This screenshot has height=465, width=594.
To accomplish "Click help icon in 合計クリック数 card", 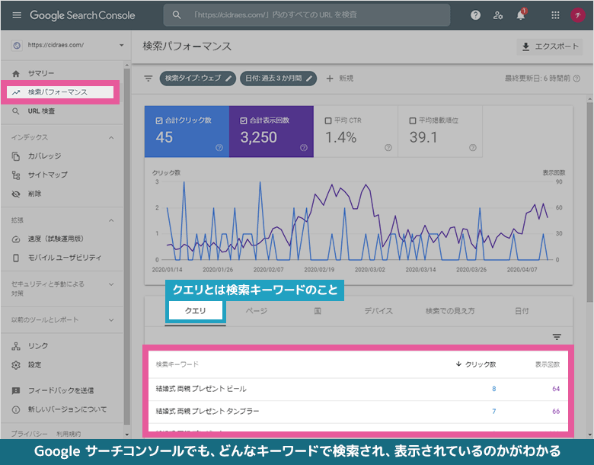I will pos(219,148).
